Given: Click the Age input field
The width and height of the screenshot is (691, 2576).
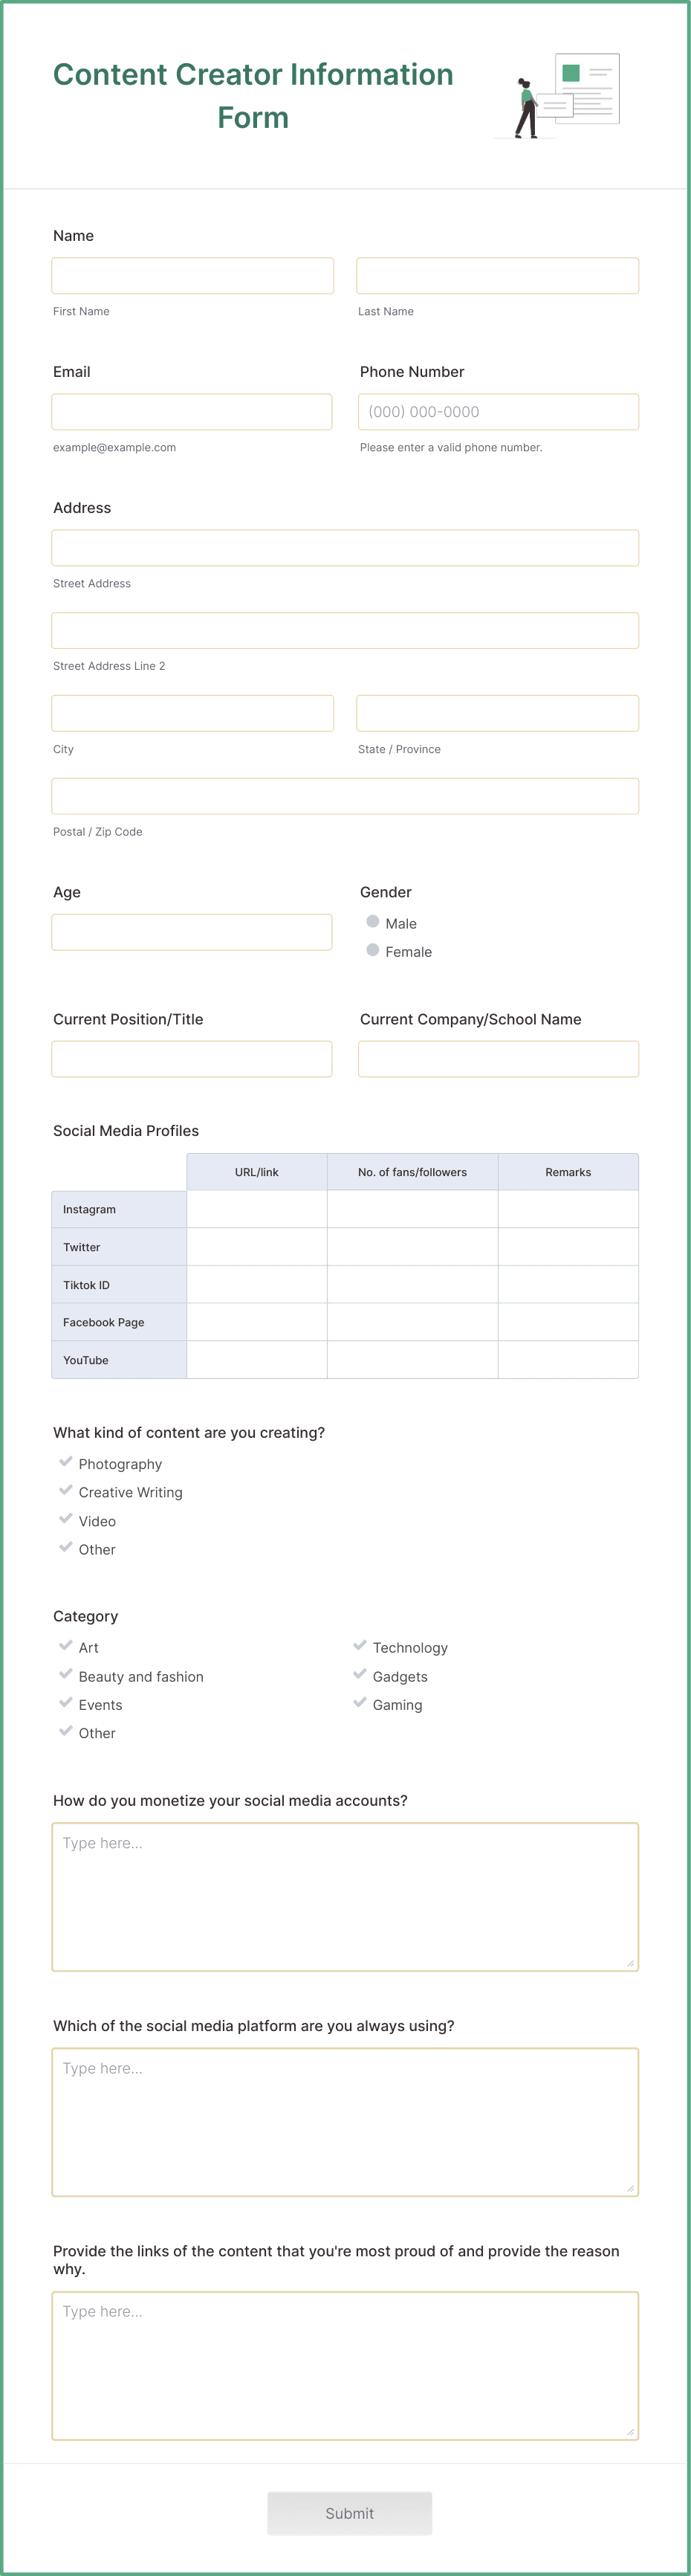Looking at the screenshot, I should pos(192,931).
